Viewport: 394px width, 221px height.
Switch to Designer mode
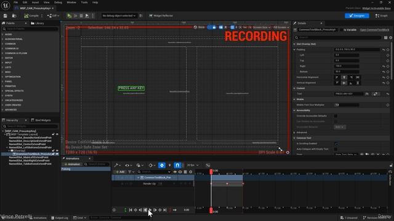(357, 16)
